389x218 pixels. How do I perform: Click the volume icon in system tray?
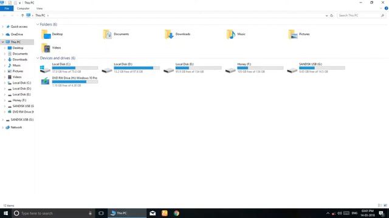[x=340, y=213]
